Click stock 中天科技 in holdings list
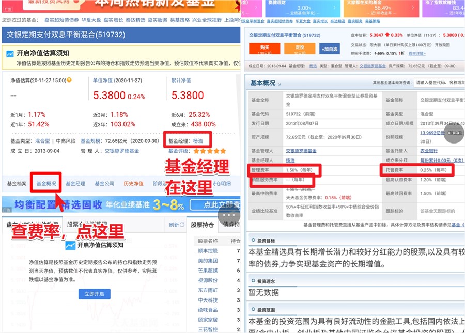Screen dimensions: 465x333 (x=208, y=300)
